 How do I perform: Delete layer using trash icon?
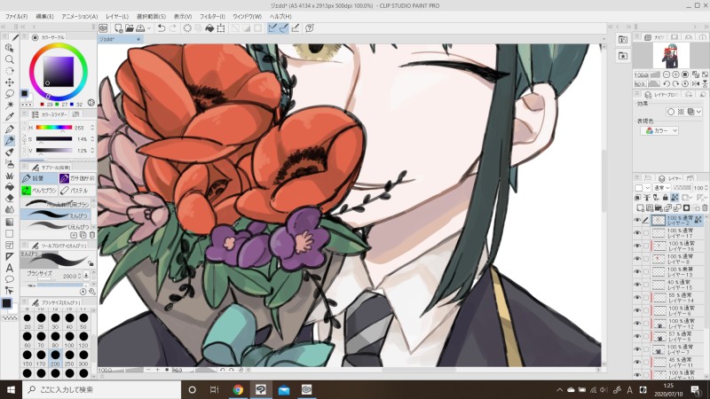pyautogui.click(x=705, y=208)
